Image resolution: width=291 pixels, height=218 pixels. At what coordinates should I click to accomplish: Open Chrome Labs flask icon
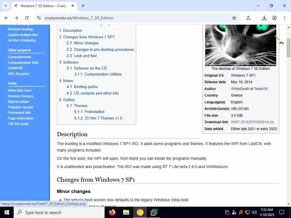click(x=248, y=18)
